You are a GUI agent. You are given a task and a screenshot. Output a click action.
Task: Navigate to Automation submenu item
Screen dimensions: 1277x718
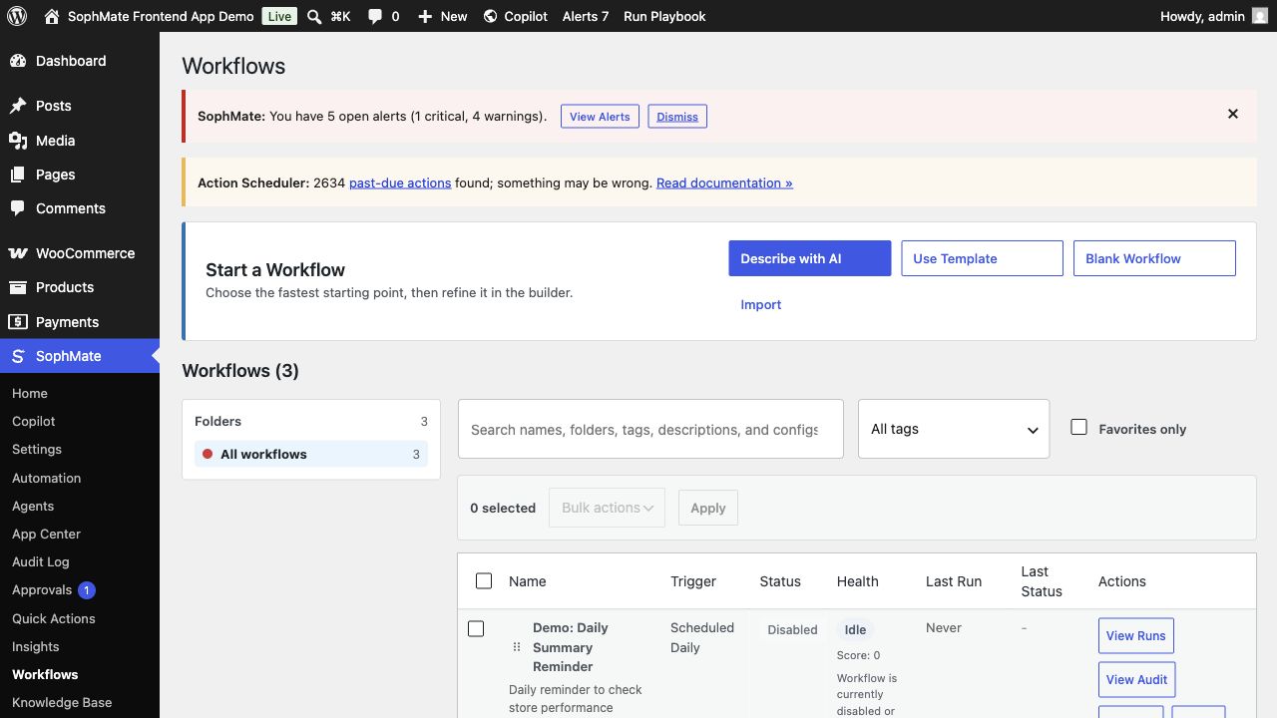(47, 478)
